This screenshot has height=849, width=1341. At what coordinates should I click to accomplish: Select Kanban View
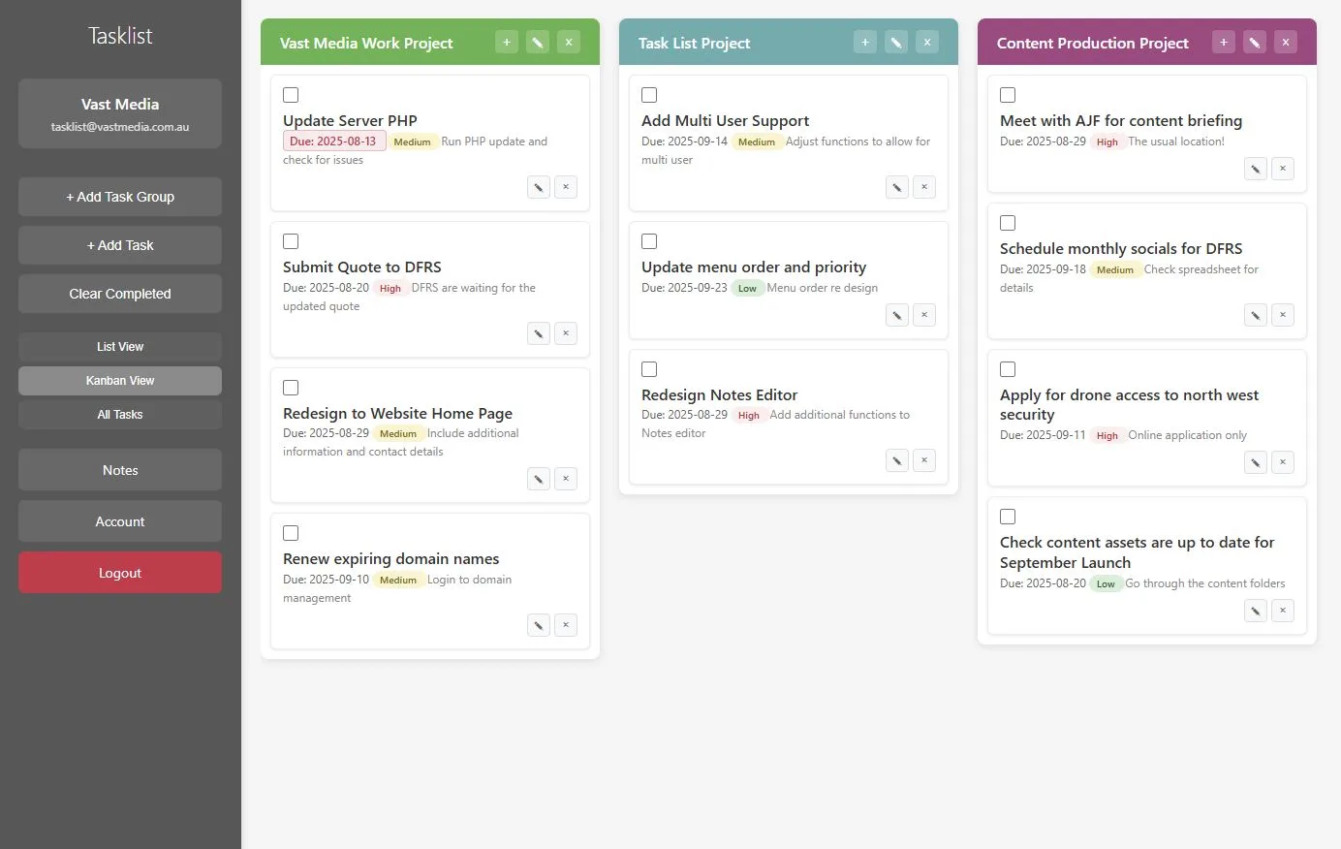click(x=120, y=381)
